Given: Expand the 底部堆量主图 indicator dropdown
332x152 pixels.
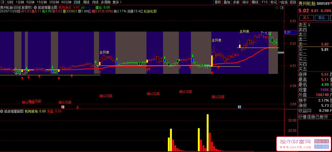Looking at the screenshot, I should [x=35, y=7].
